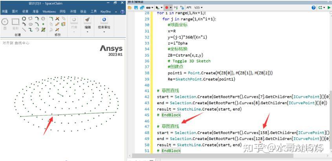The image size is (332, 161).
Task: Select the spline curve sketch tool
Action: point(31,30)
